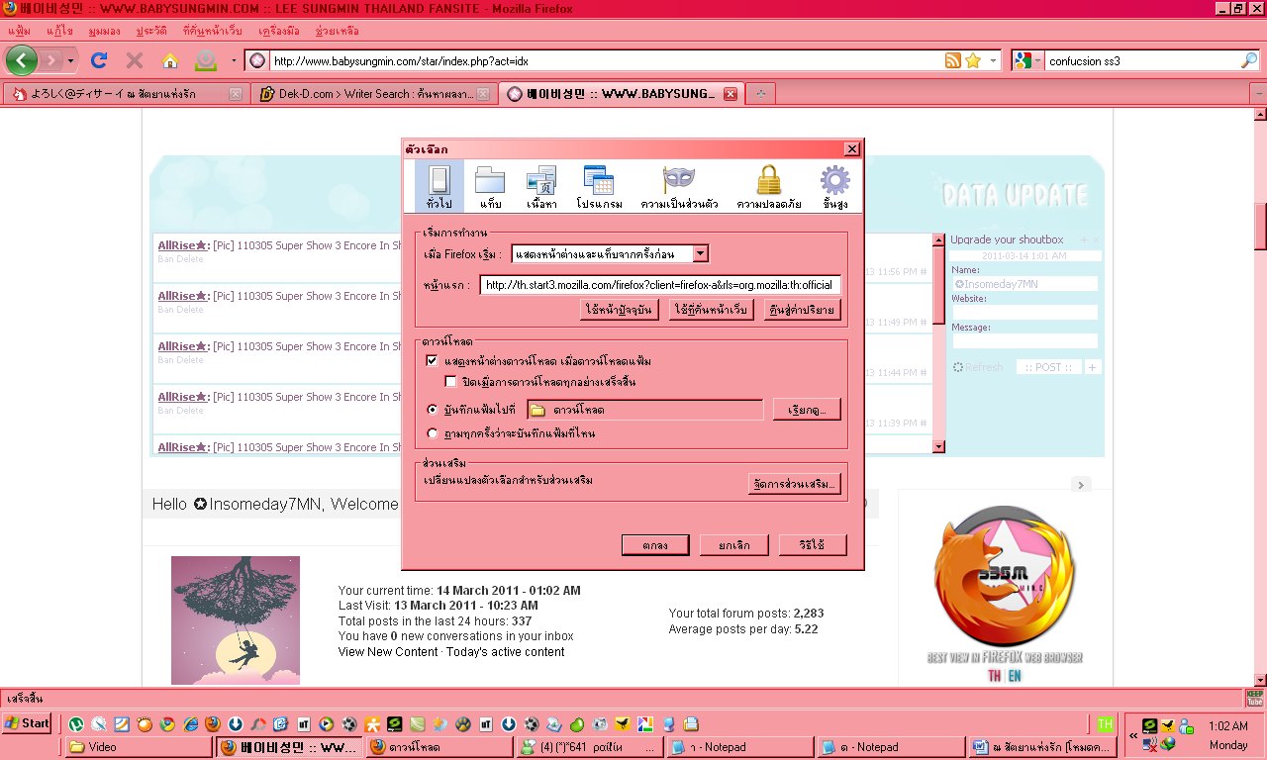Launch uTorrent from quick launch bar
This screenshot has width=1267, height=760.
(x=75, y=723)
